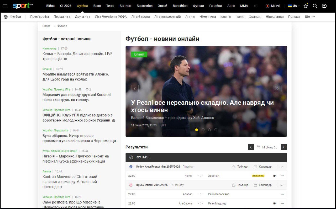The height and width of the screenshot is (209, 336).
Task: Open the Бокс section in top menu
Action: point(97,6)
